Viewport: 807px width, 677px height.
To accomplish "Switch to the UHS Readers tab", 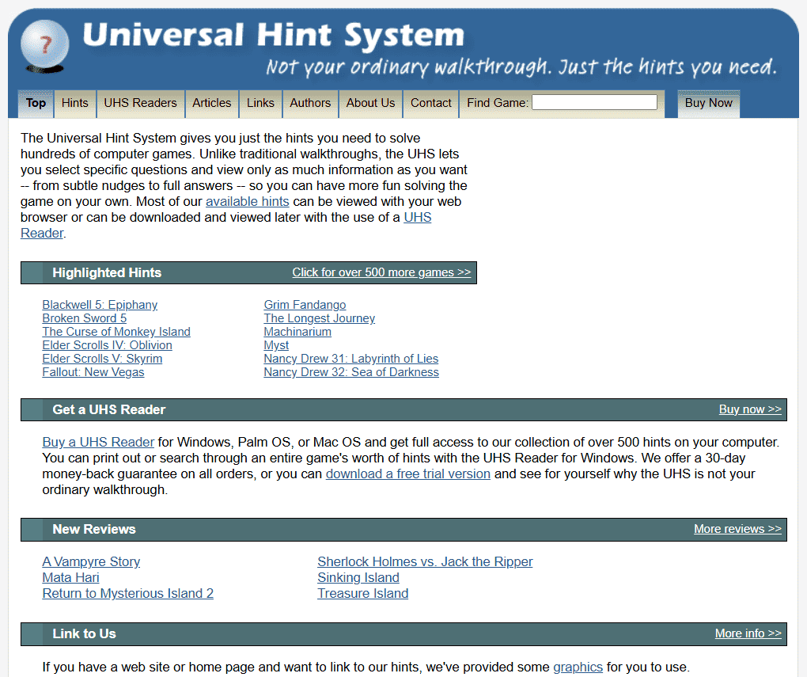I will click(x=140, y=103).
